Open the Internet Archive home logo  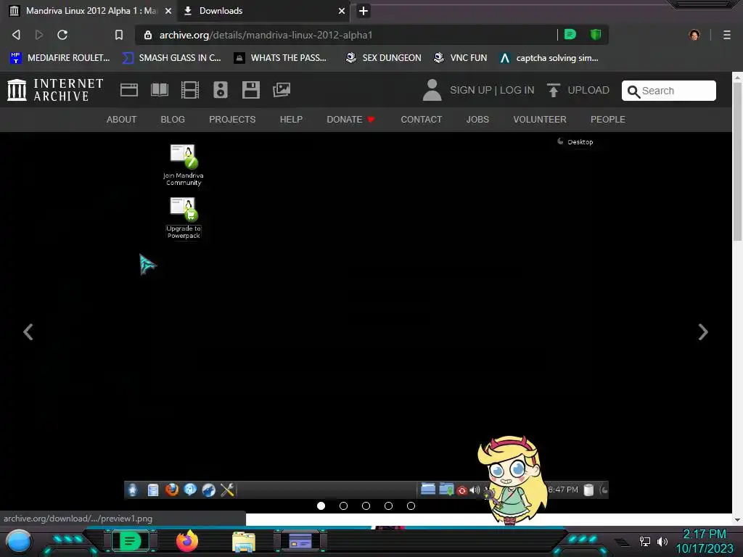click(55, 90)
